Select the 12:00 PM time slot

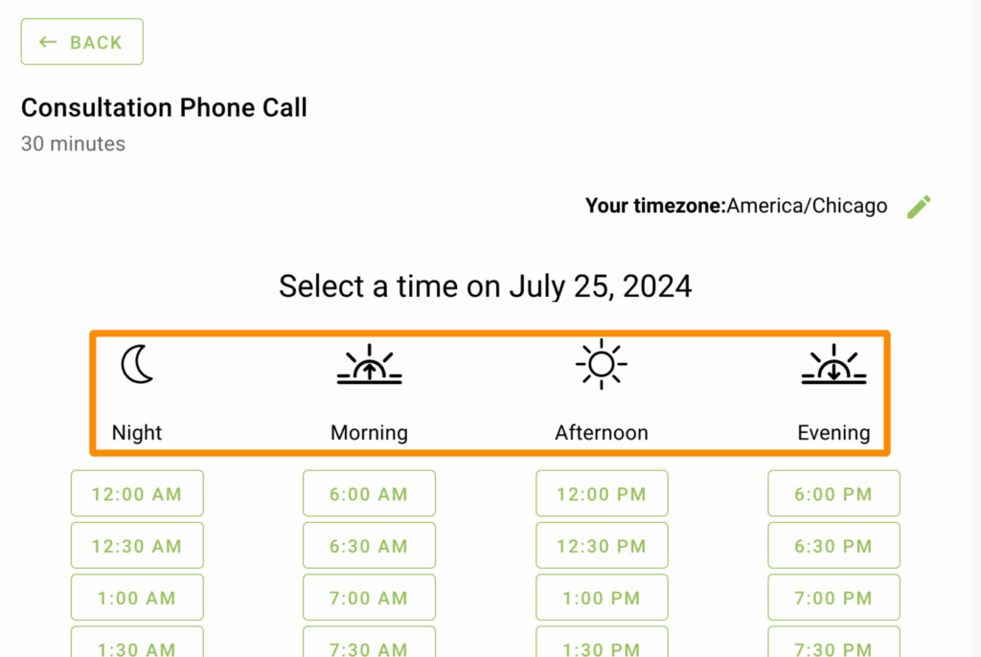tap(601, 493)
